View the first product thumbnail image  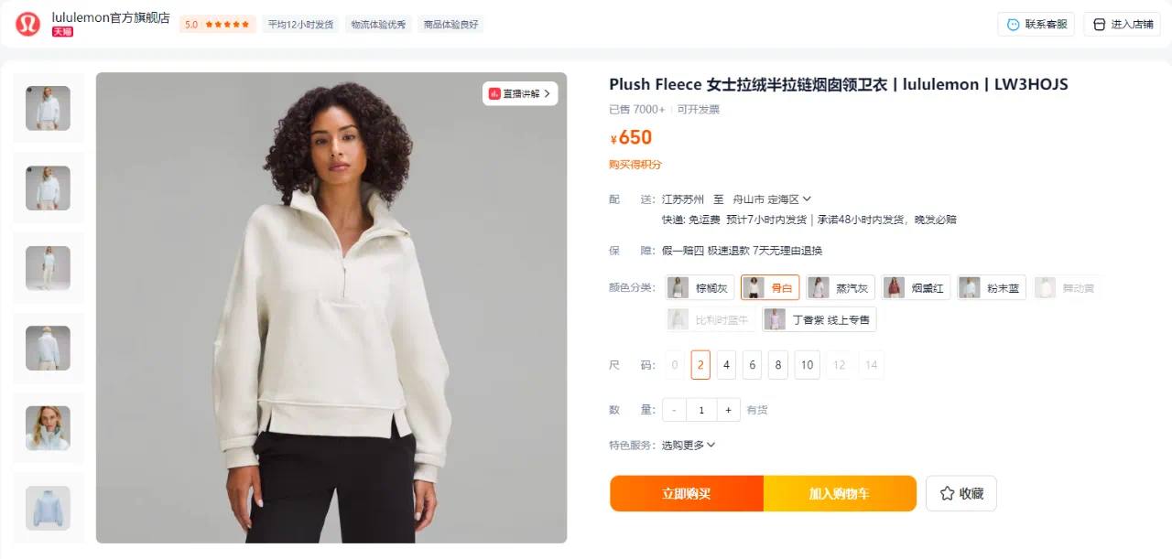pos(48,108)
